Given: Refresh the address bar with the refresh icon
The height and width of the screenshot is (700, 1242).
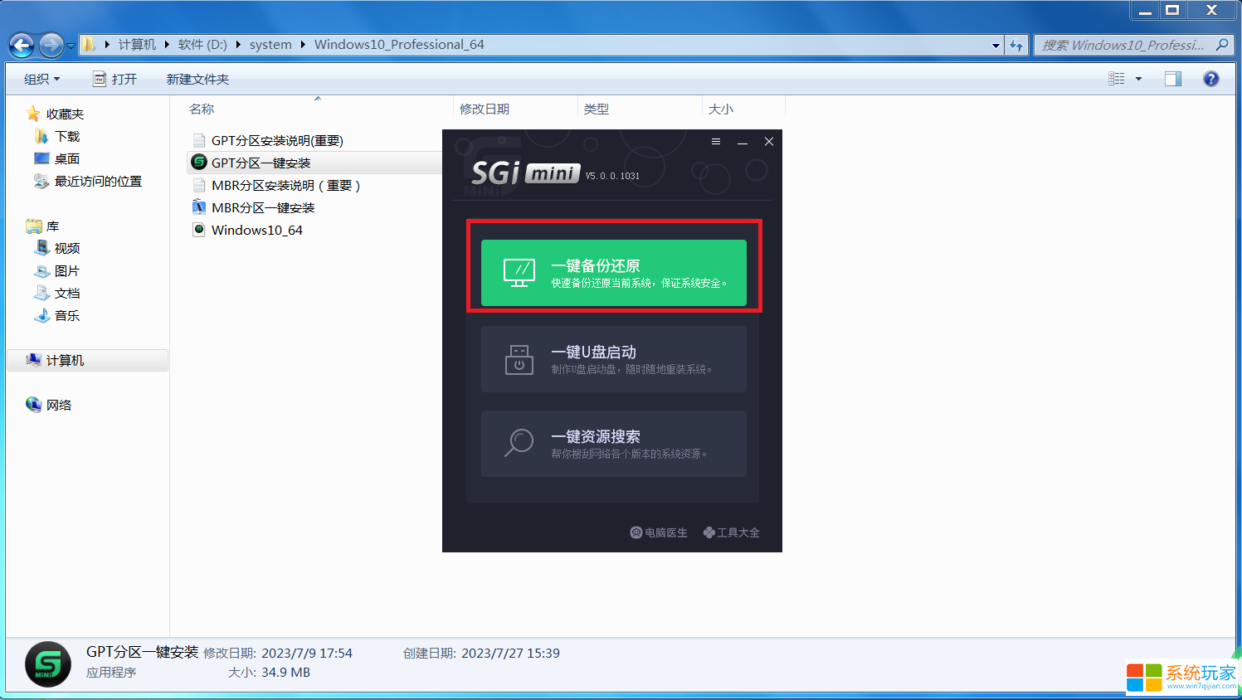Looking at the screenshot, I should 1017,46.
